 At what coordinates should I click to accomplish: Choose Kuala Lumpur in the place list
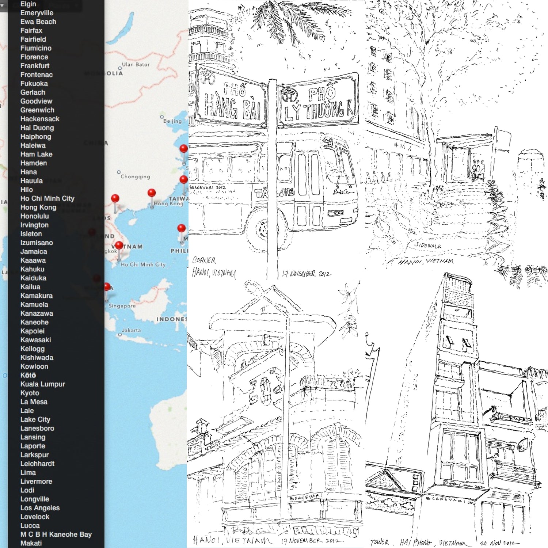pos(42,384)
